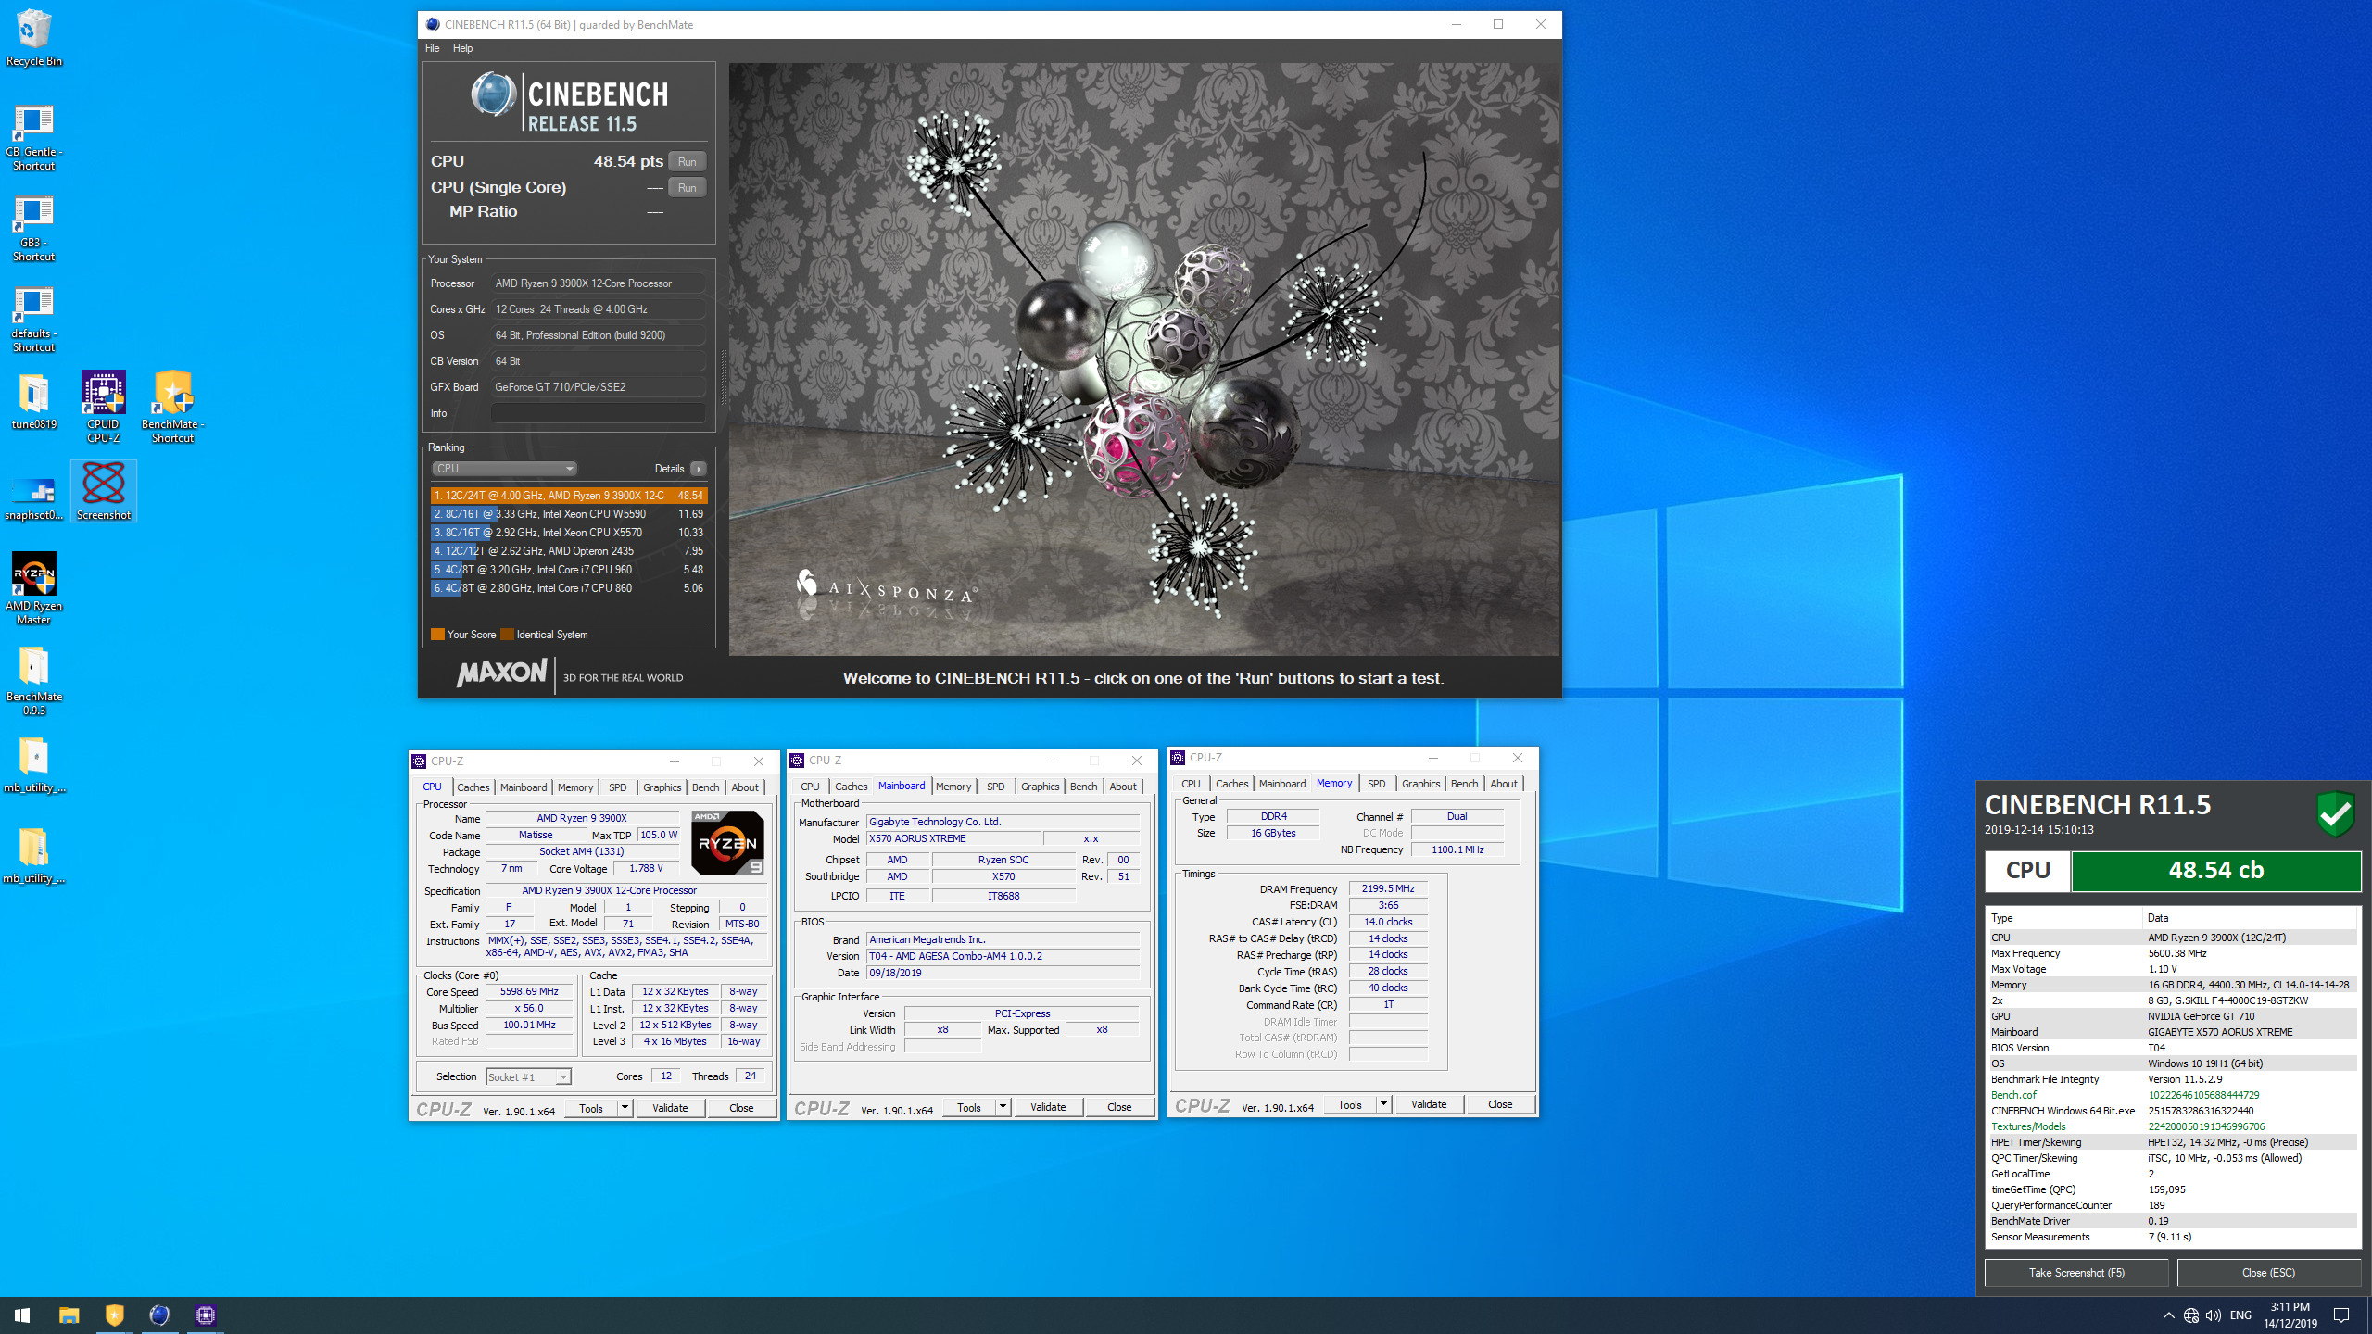Select the Core i7 CPU 860 ranking row

pos(569,588)
